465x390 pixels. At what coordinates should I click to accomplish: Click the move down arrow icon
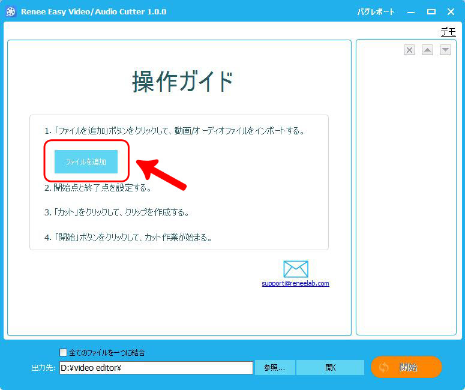pyautogui.click(x=445, y=50)
